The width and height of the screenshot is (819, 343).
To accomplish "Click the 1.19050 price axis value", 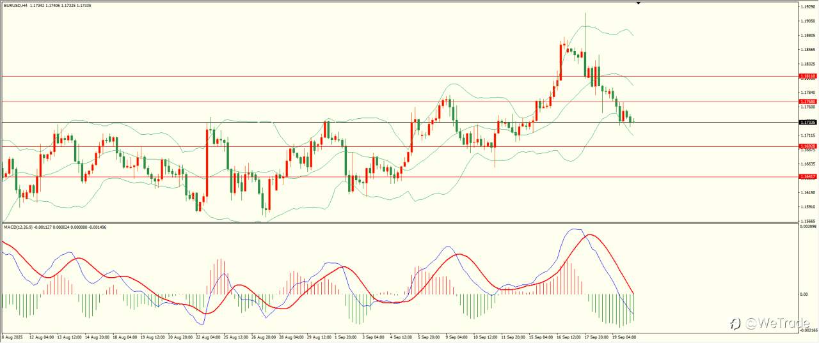I will tap(808, 21).
